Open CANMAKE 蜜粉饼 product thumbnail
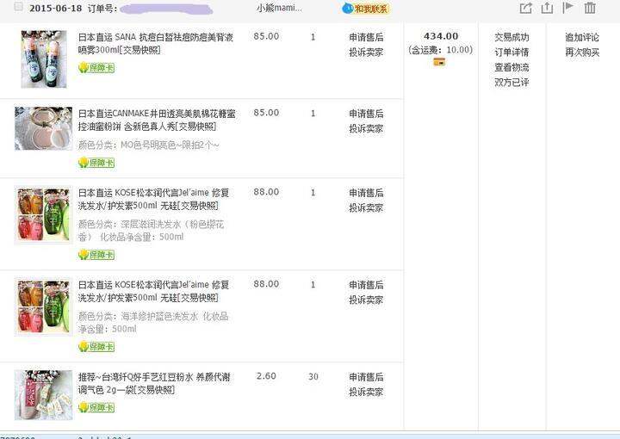The height and width of the screenshot is (439, 620). click(44, 128)
